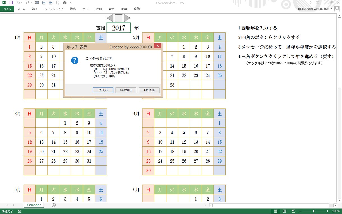Open the ribbon display options icon
The height and width of the screenshot is (214, 342).
(318, 3)
